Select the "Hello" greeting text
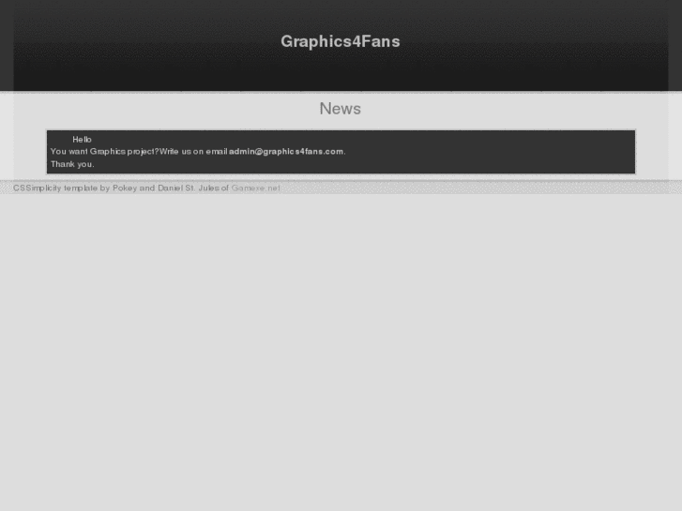 pos(82,140)
